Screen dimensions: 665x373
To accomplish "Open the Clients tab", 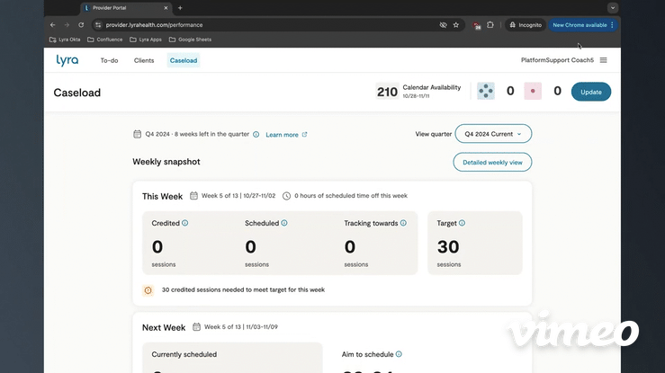I will (x=144, y=60).
